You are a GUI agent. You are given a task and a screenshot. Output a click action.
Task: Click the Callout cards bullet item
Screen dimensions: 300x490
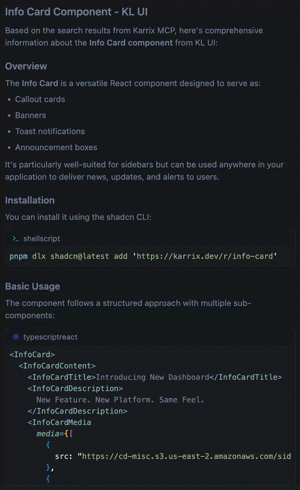[40, 99]
